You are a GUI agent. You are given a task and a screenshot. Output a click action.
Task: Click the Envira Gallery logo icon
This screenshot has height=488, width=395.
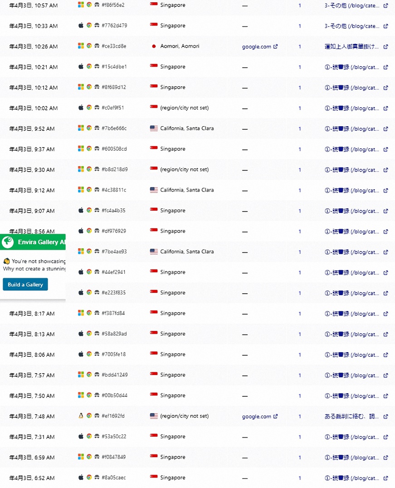[x=8, y=242]
